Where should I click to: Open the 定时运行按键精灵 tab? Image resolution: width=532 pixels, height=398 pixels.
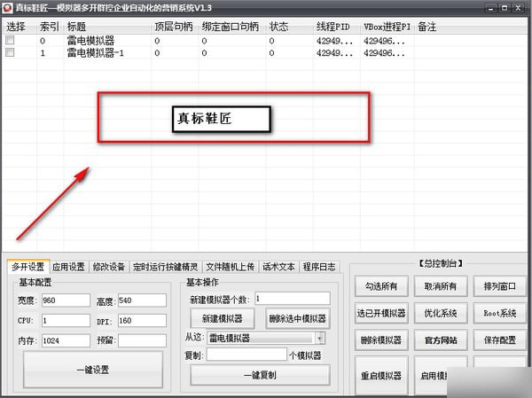165,267
